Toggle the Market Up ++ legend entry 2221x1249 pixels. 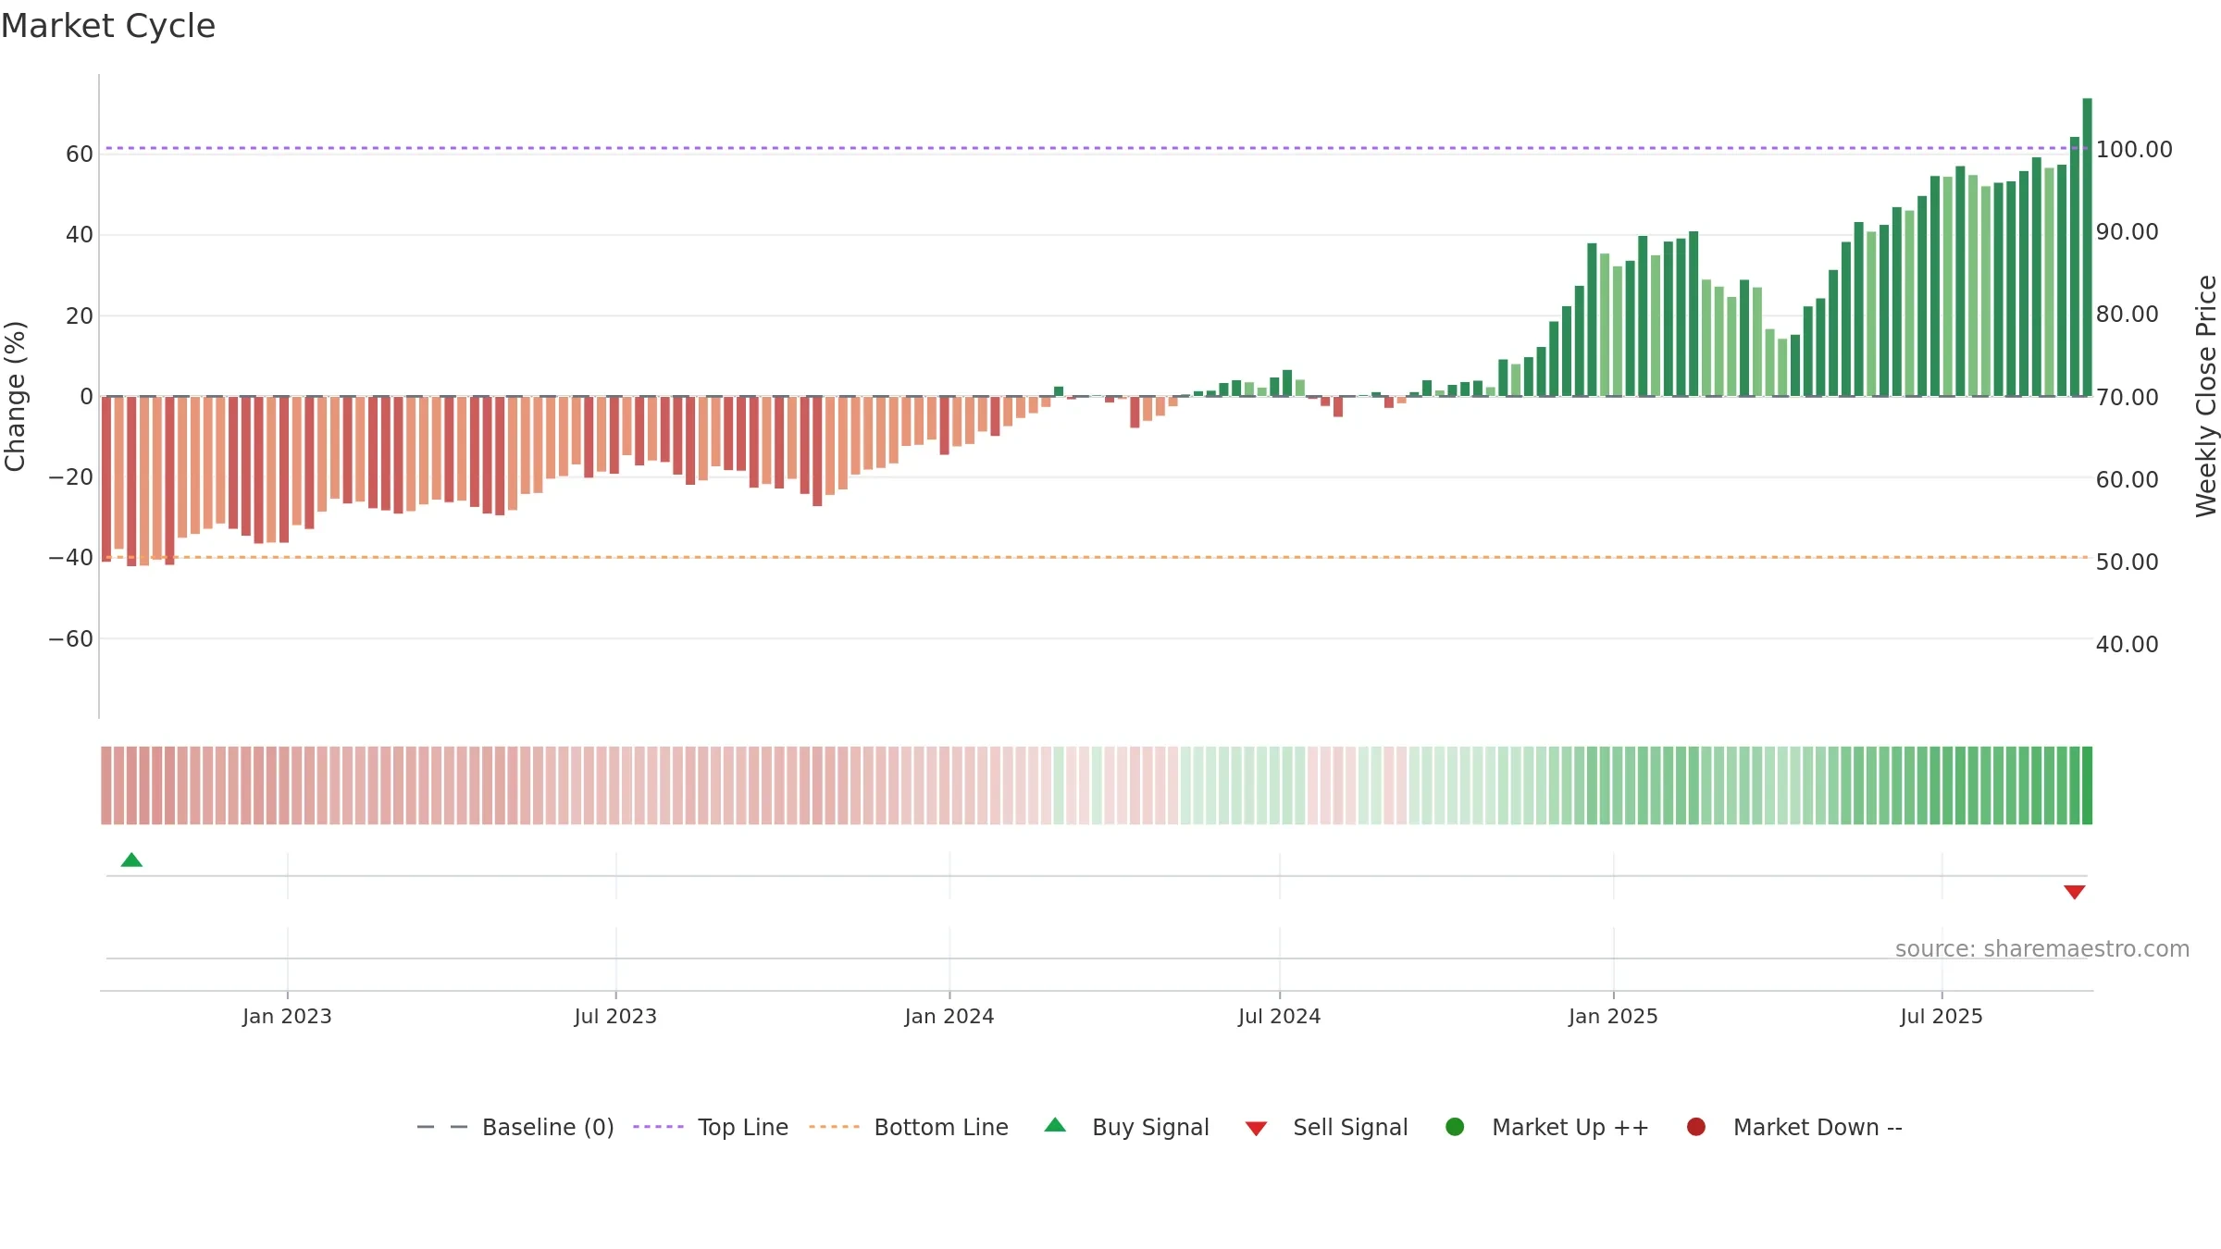(x=1547, y=1127)
